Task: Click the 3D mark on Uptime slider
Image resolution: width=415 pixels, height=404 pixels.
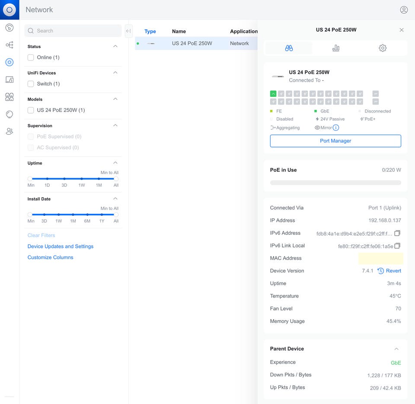Action: click(x=64, y=179)
